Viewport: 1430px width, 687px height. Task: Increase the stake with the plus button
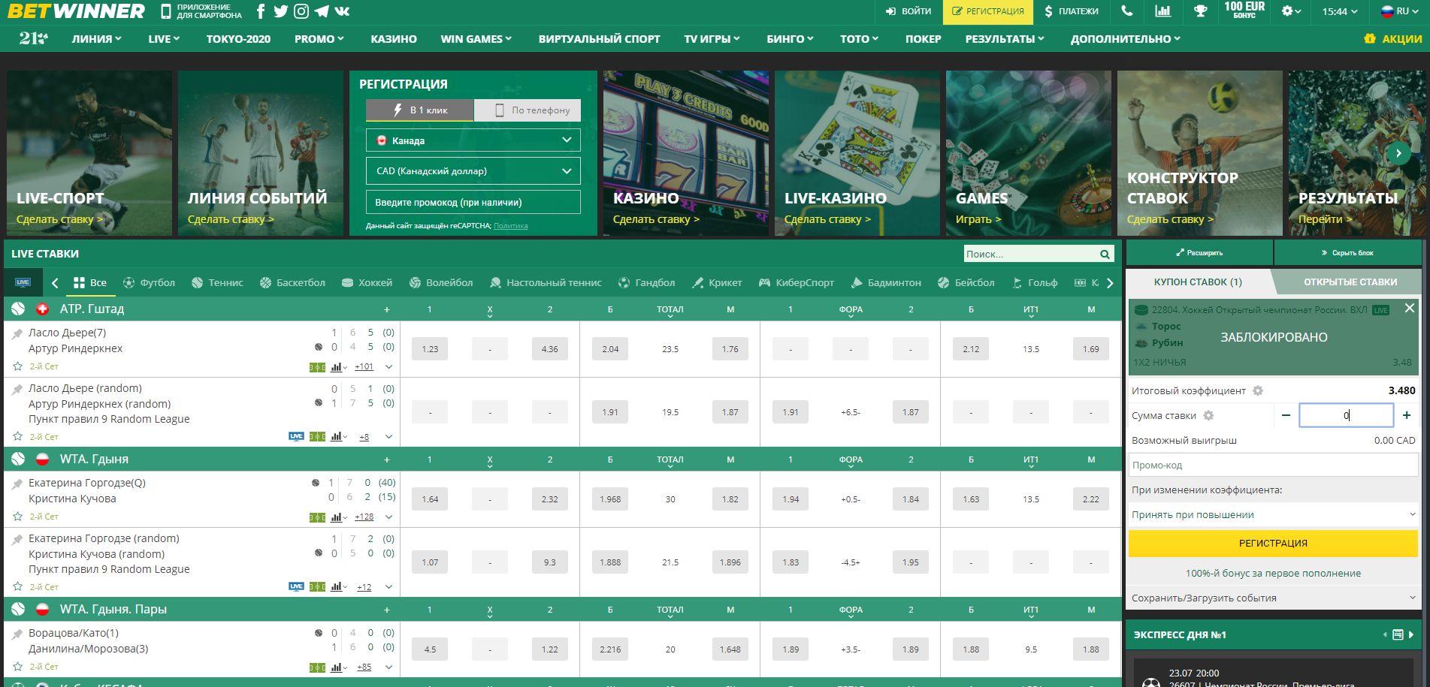point(1407,415)
